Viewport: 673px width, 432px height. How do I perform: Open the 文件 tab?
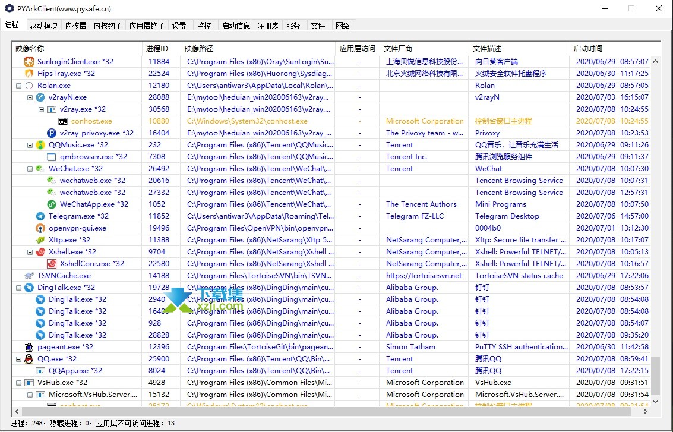coord(318,26)
